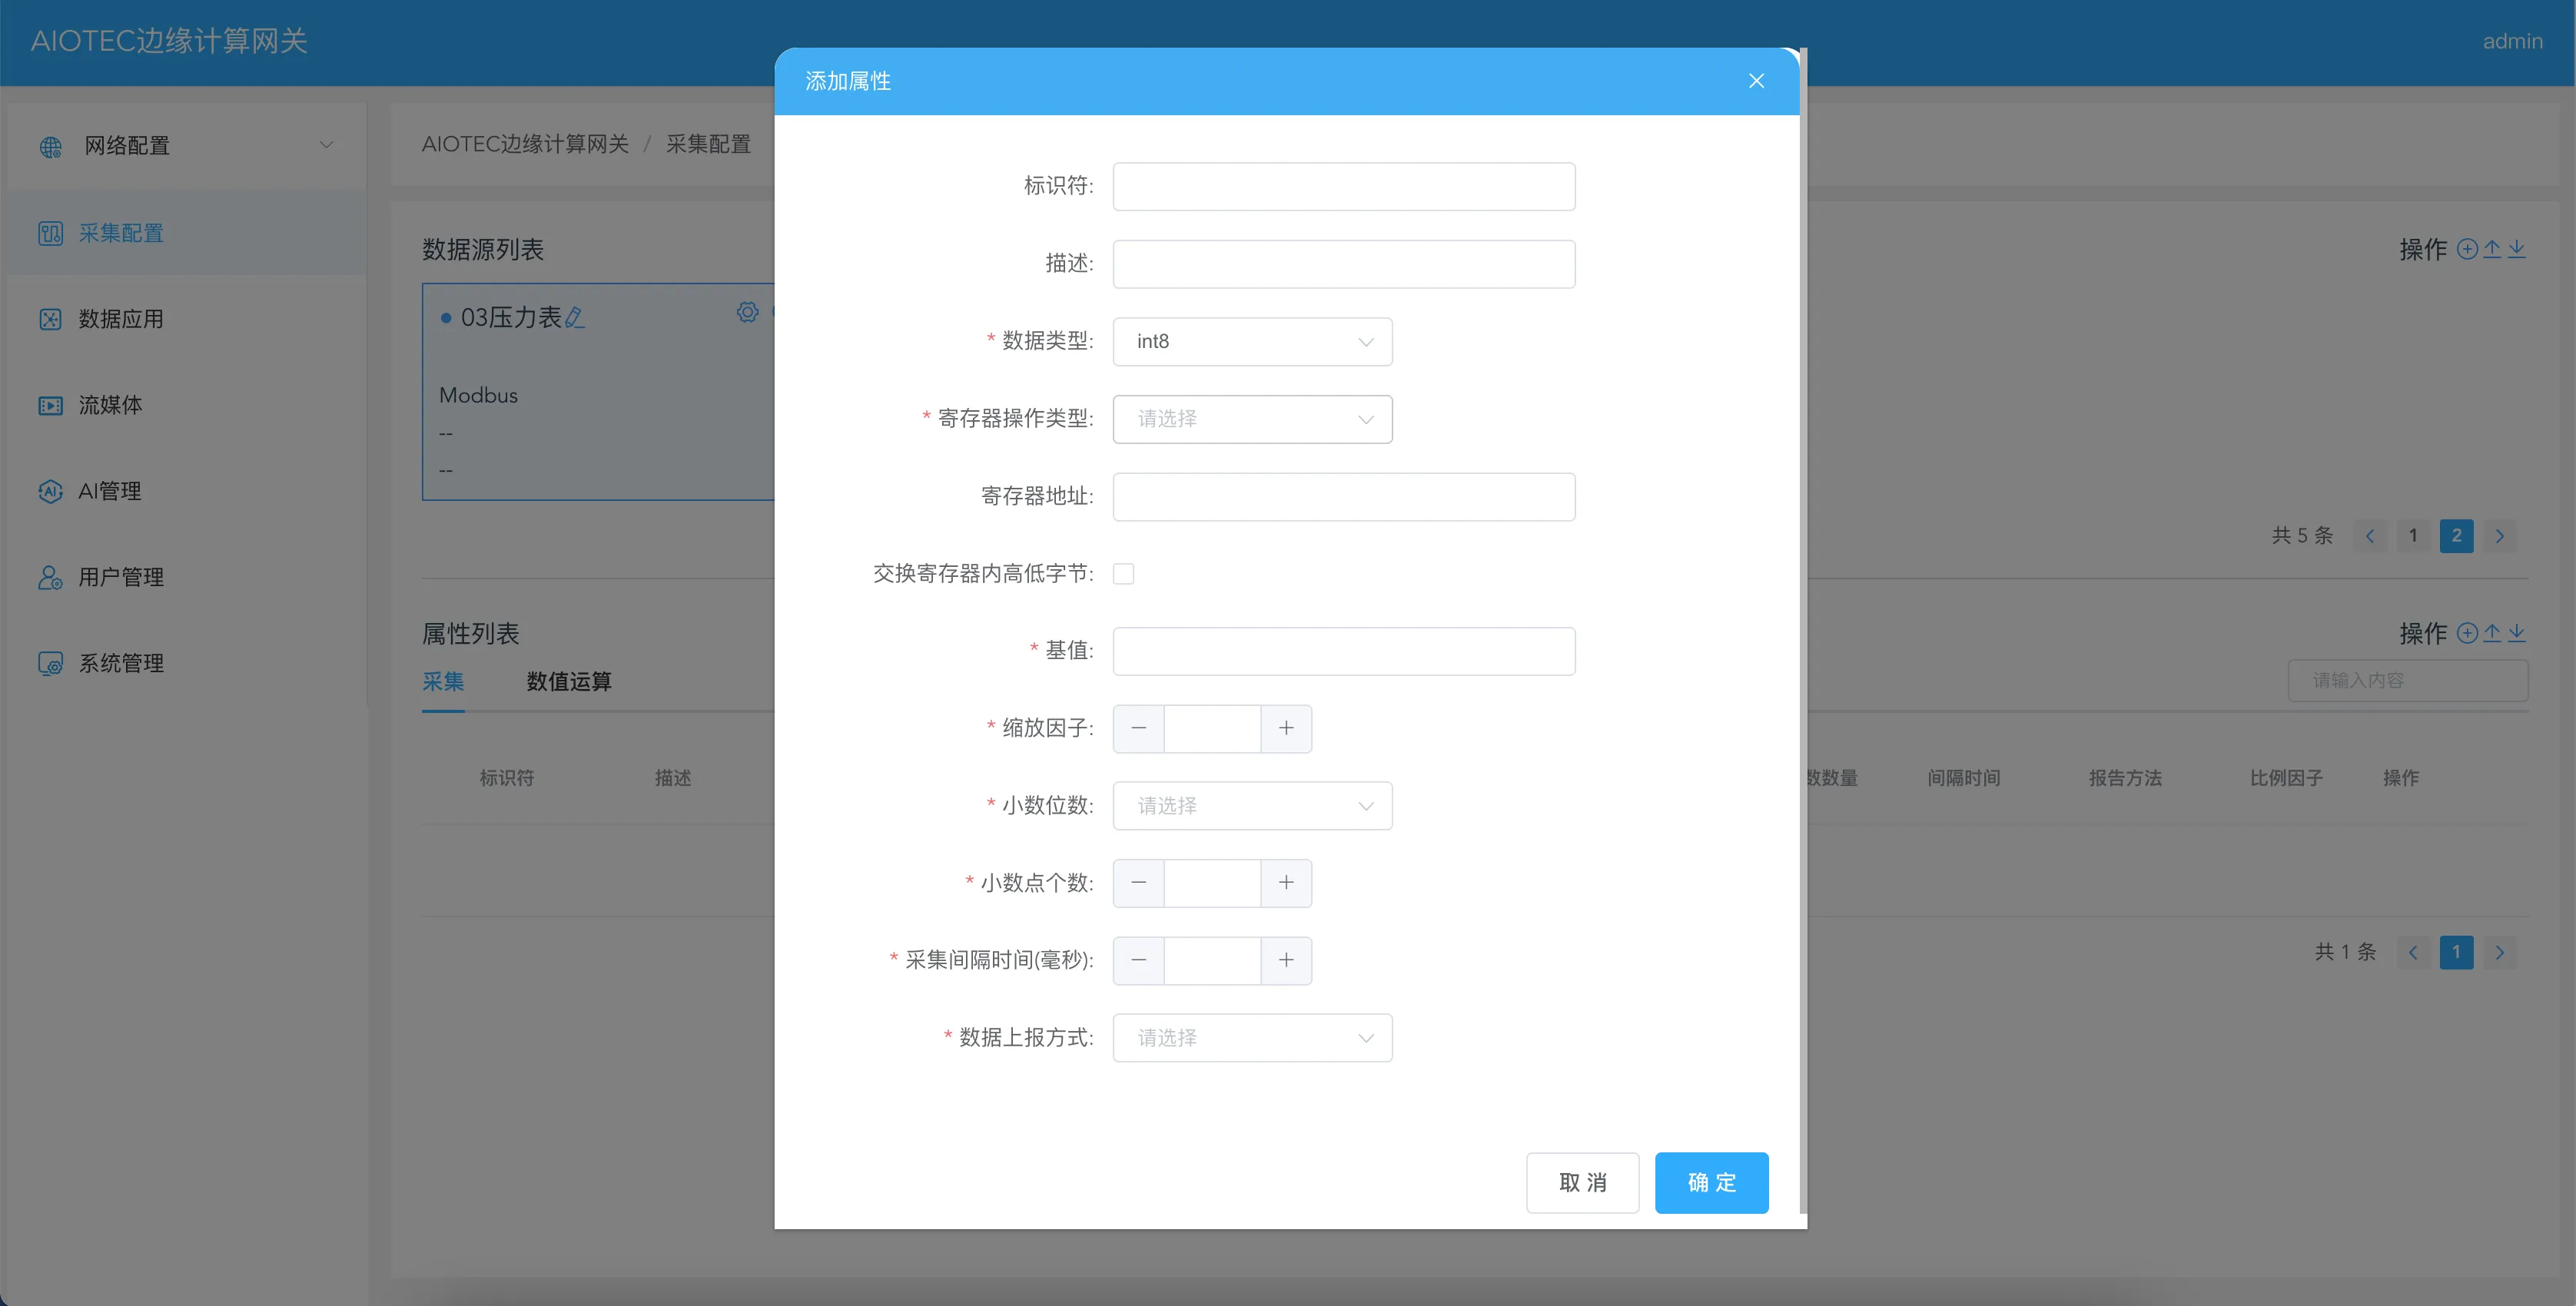The width and height of the screenshot is (2576, 1306).
Task: Open the 数据上报方式 dropdown
Action: click(1252, 1038)
